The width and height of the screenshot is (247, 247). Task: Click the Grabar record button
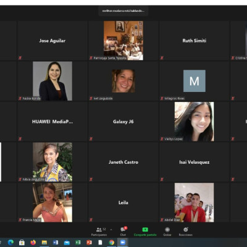[x=167, y=232]
